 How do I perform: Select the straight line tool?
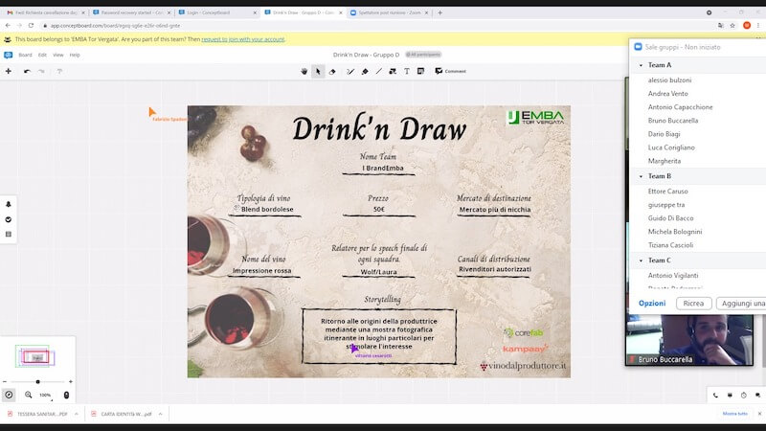378,71
